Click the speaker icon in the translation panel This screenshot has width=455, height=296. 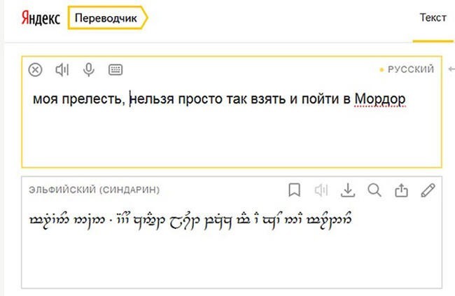point(321,190)
